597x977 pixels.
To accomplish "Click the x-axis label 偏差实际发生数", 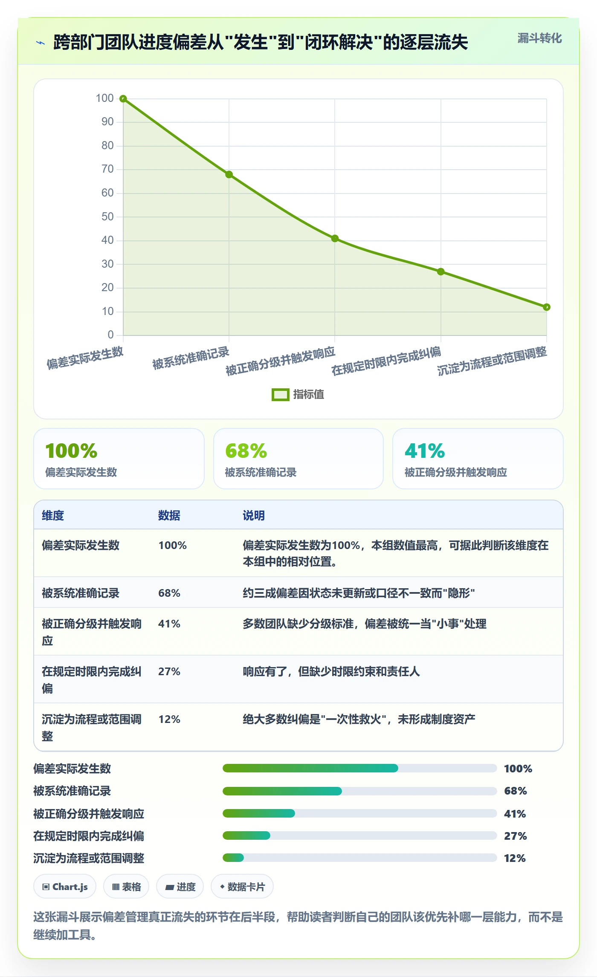I will point(85,358).
